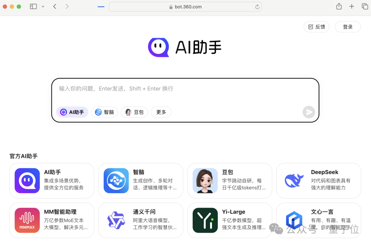Select the 通义千问 logo icon
Image resolution: width=371 pixels, height=244 pixels.
[116, 220]
